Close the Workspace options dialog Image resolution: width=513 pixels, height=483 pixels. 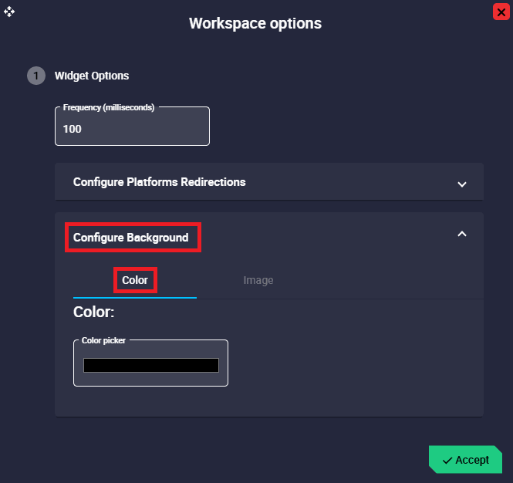pyautogui.click(x=501, y=12)
